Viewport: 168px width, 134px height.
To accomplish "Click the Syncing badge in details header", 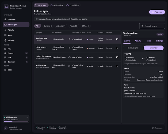I will click(160, 34).
